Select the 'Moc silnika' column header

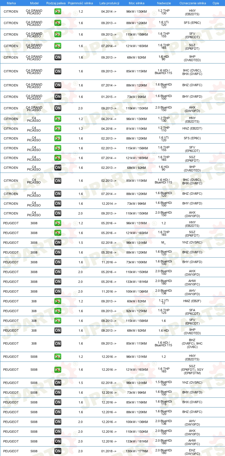click(137, 3)
